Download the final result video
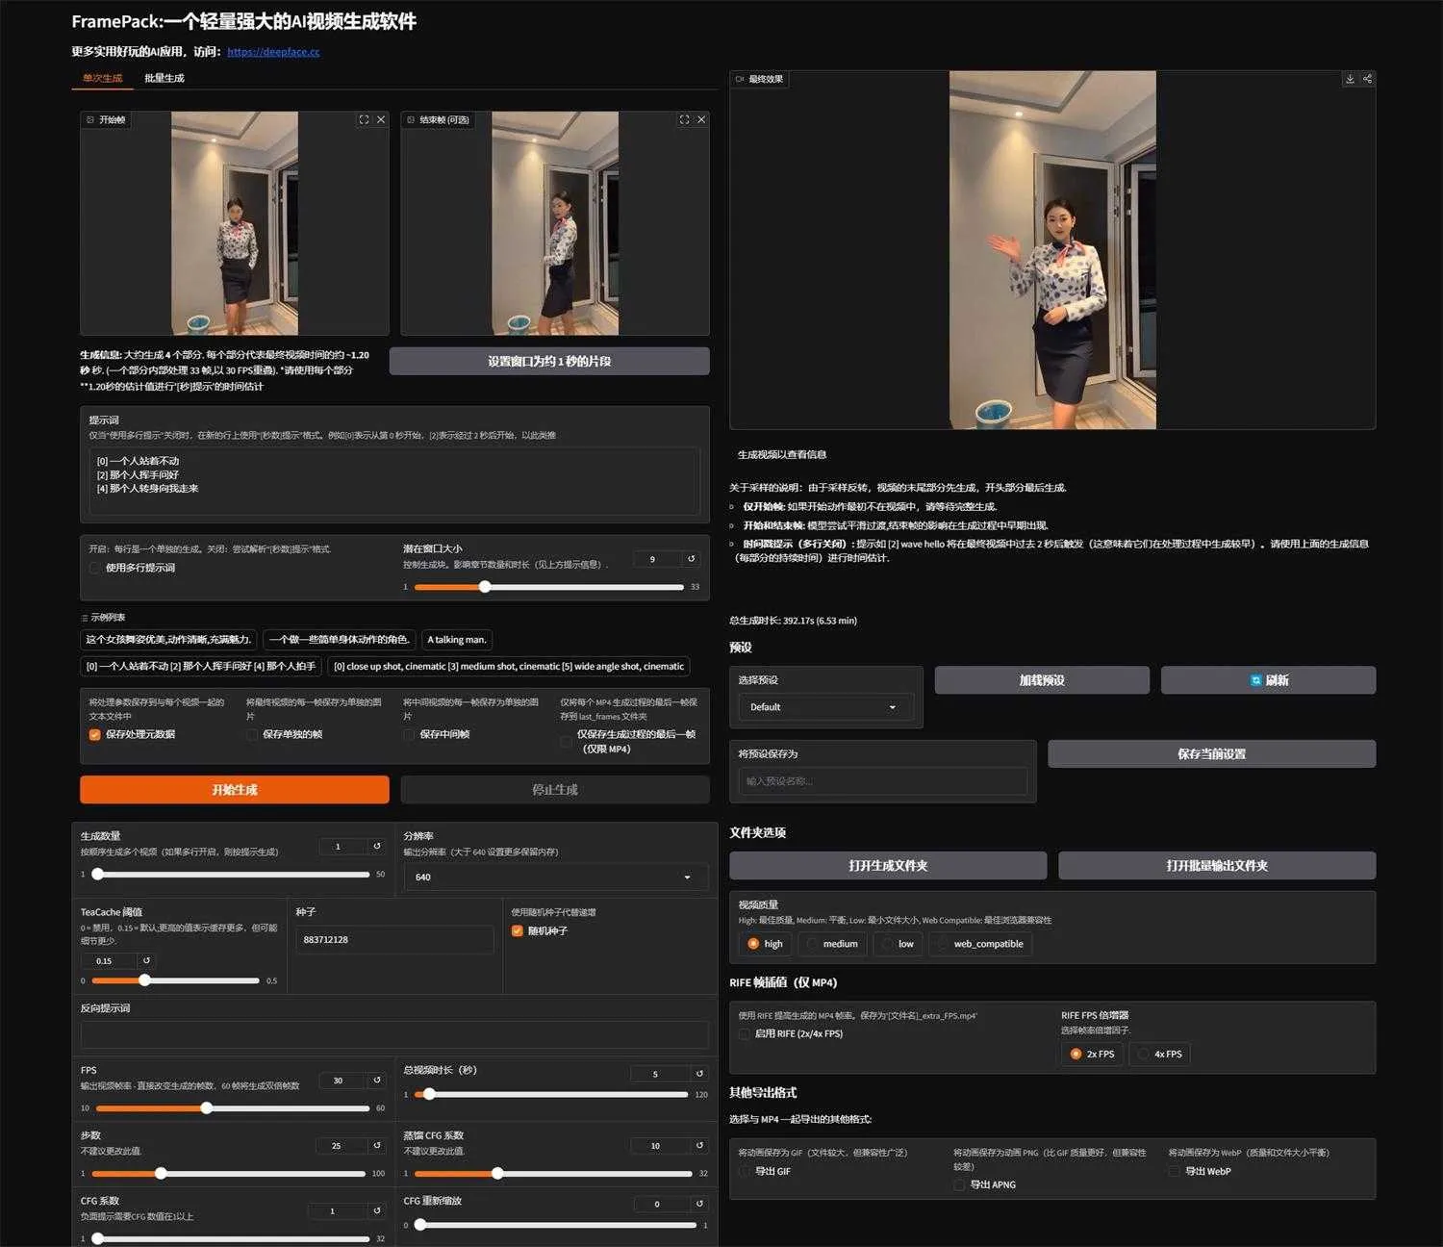Viewport: 1443px width, 1247px height. tap(1350, 79)
